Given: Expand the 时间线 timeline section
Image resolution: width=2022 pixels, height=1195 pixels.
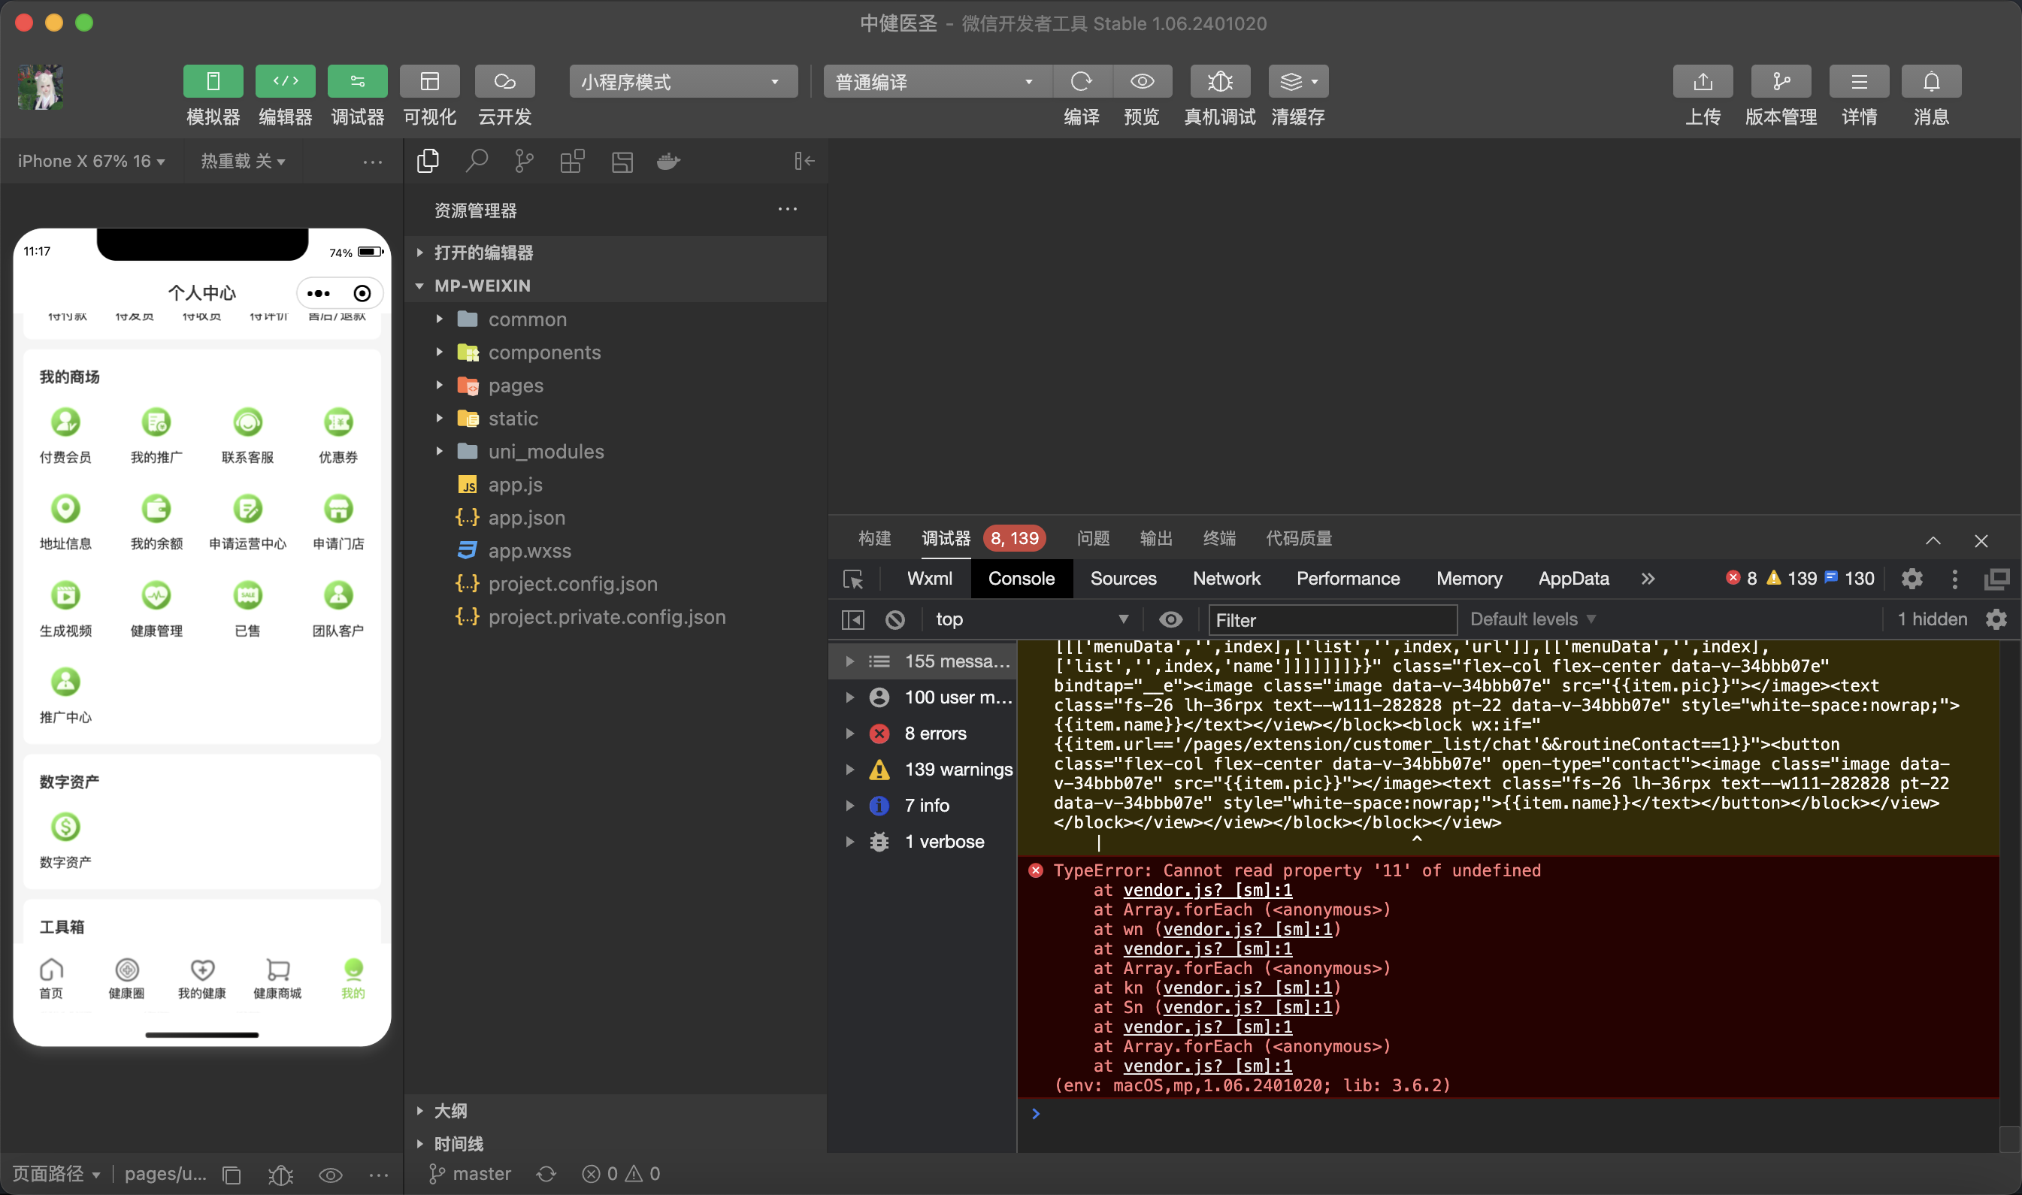Looking at the screenshot, I should point(616,1143).
